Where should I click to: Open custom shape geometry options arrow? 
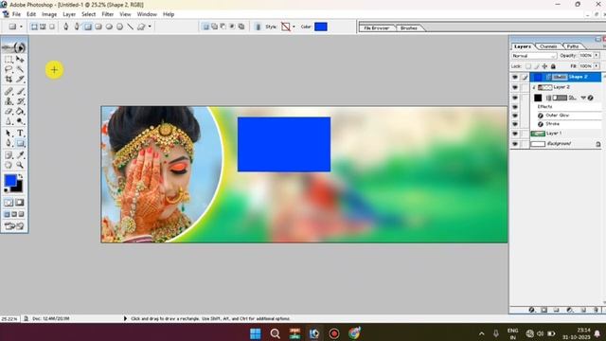[x=150, y=27]
